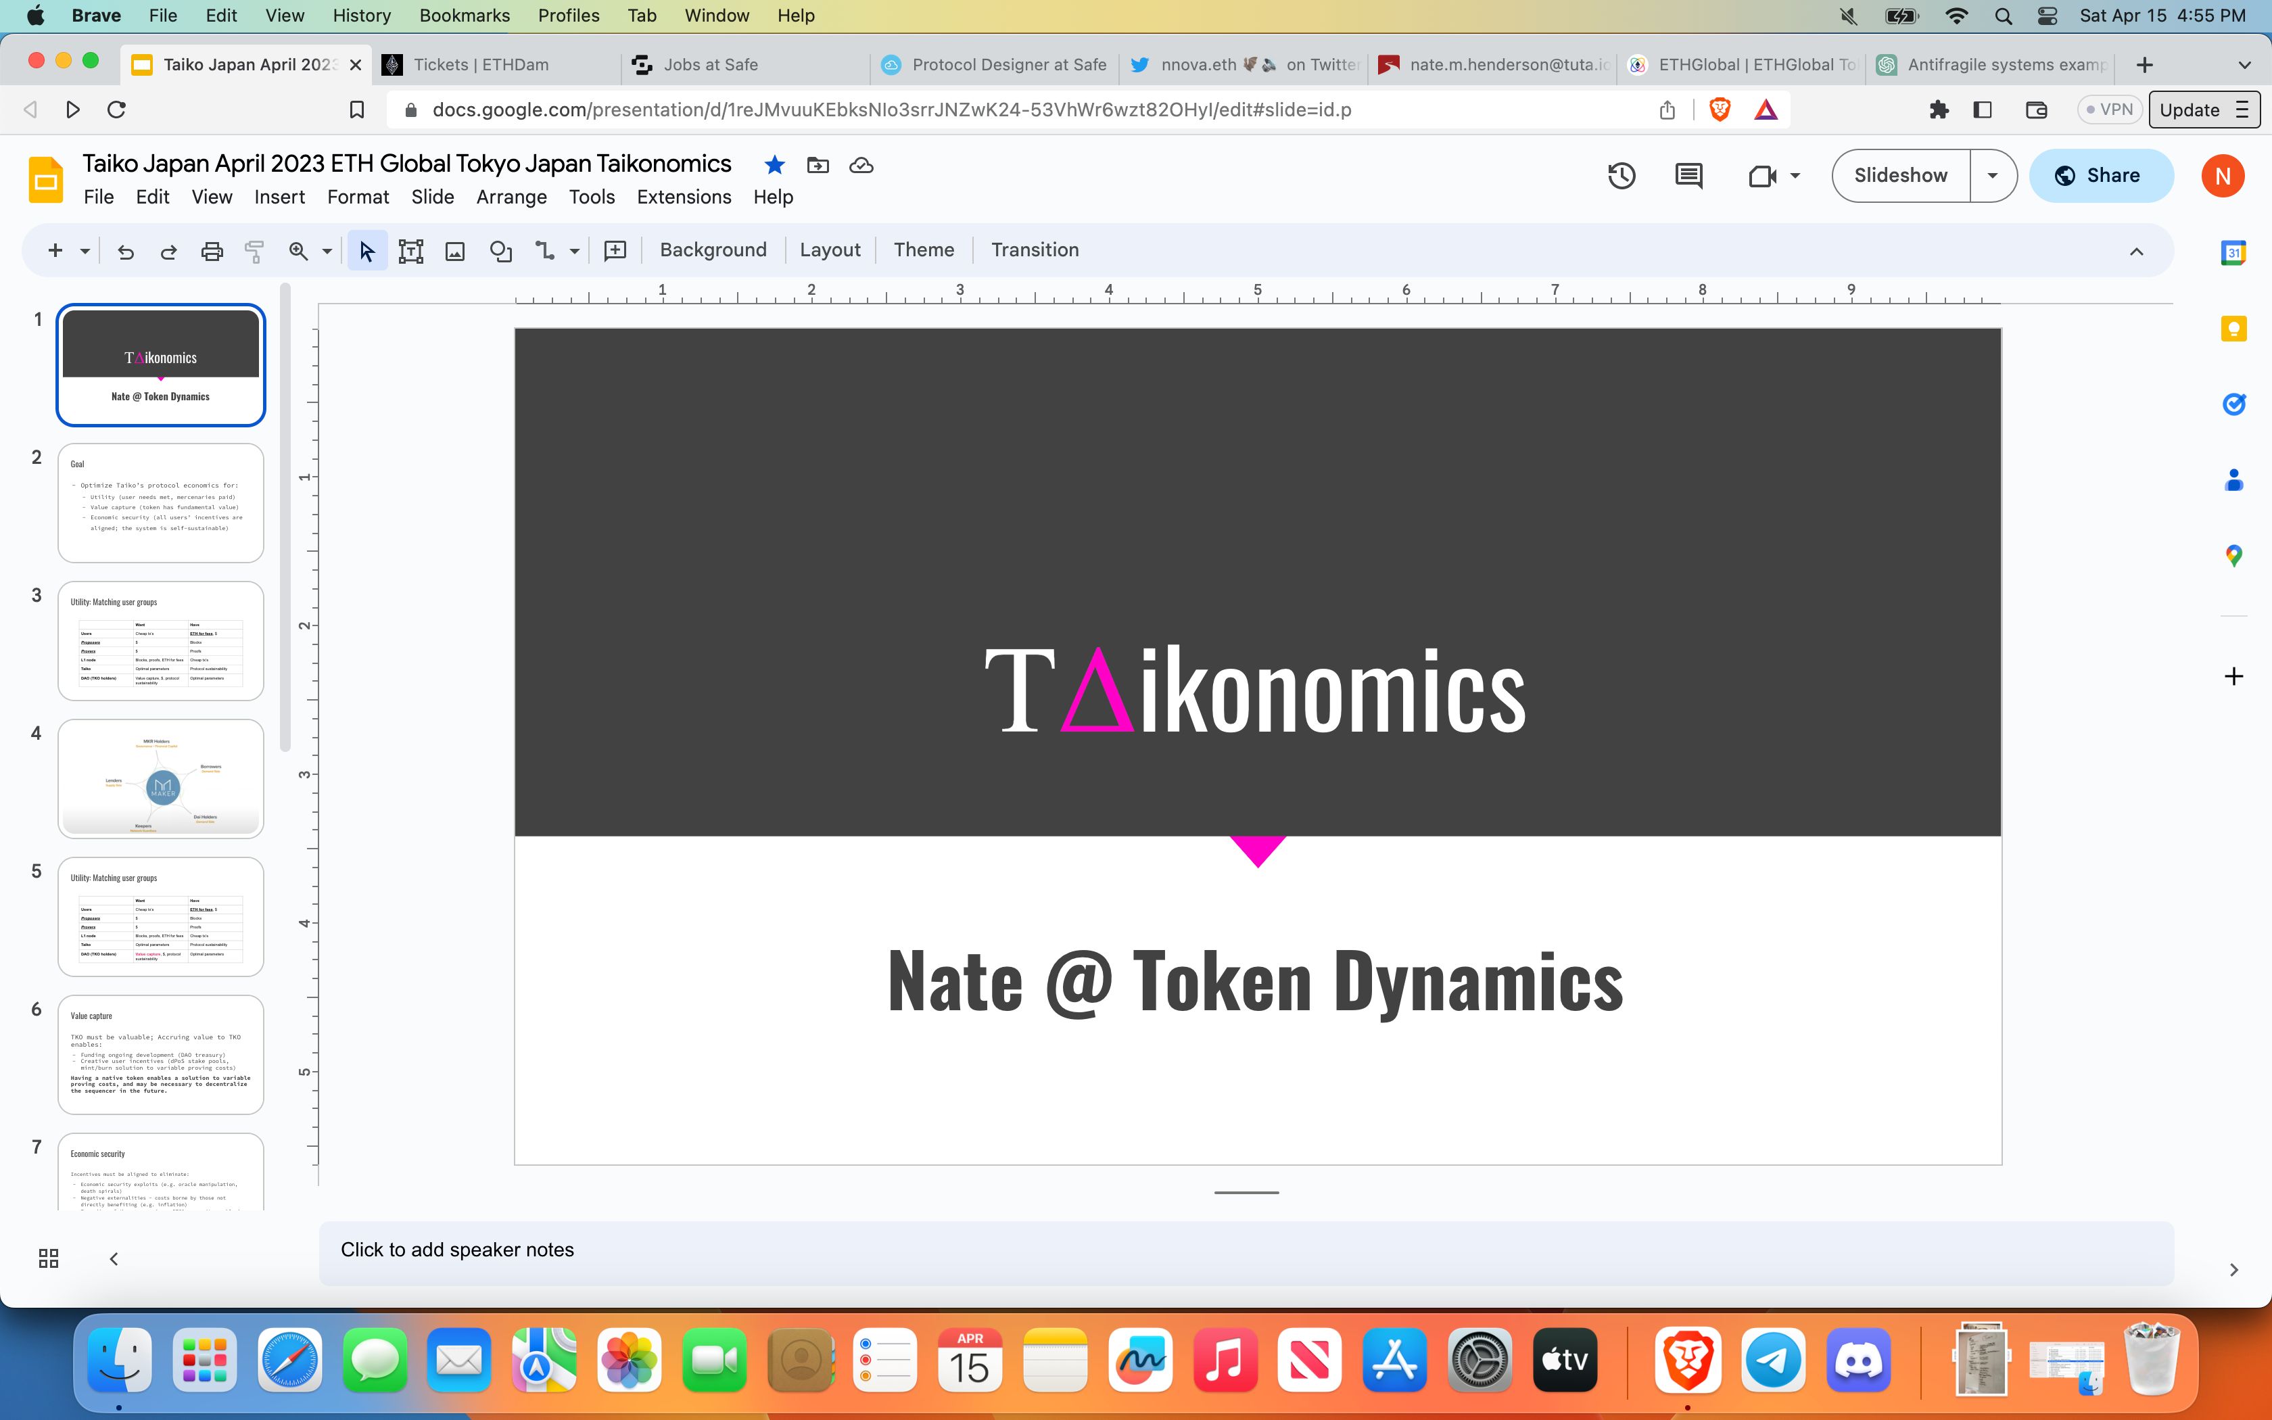The width and height of the screenshot is (2272, 1420).
Task: Click the shape tool icon
Action: click(x=501, y=251)
